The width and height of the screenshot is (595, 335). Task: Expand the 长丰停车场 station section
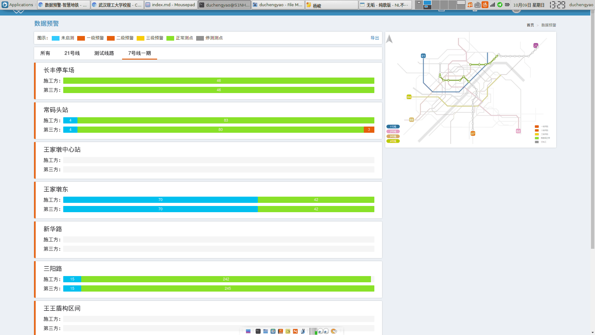(59, 70)
